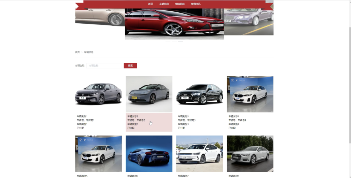Image resolution: width=351 pixels, height=178 pixels.
Task: Click the 车牌号：车牌号1 line
Action: pyautogui.click(x=85, y=120)
